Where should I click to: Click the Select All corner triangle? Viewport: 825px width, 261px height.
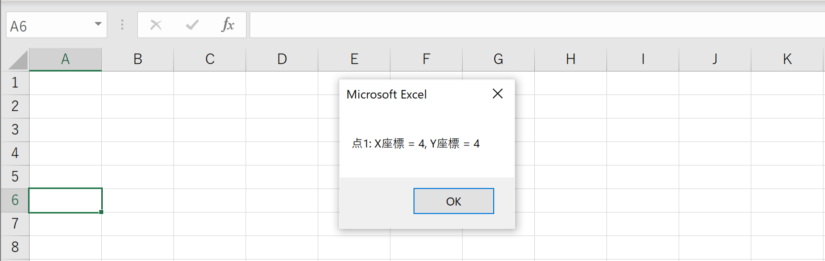tap(19, 59)
